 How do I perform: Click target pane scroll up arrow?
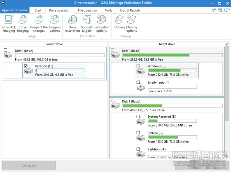(227, 44)
